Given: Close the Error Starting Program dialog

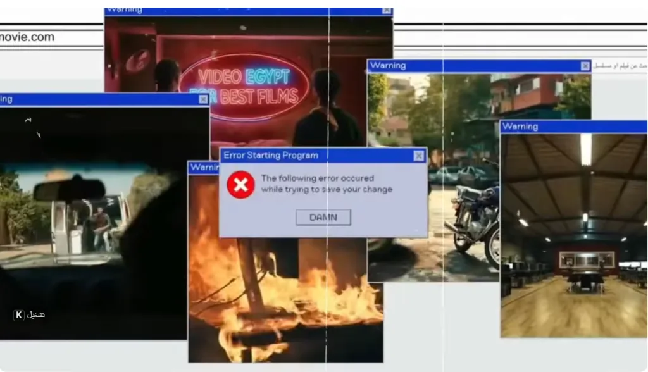Looking at the screenshot, I should click(418, 156).
